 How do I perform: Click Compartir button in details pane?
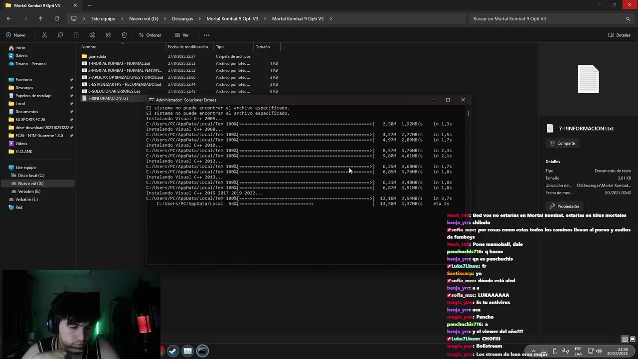[x=563, y=143]
